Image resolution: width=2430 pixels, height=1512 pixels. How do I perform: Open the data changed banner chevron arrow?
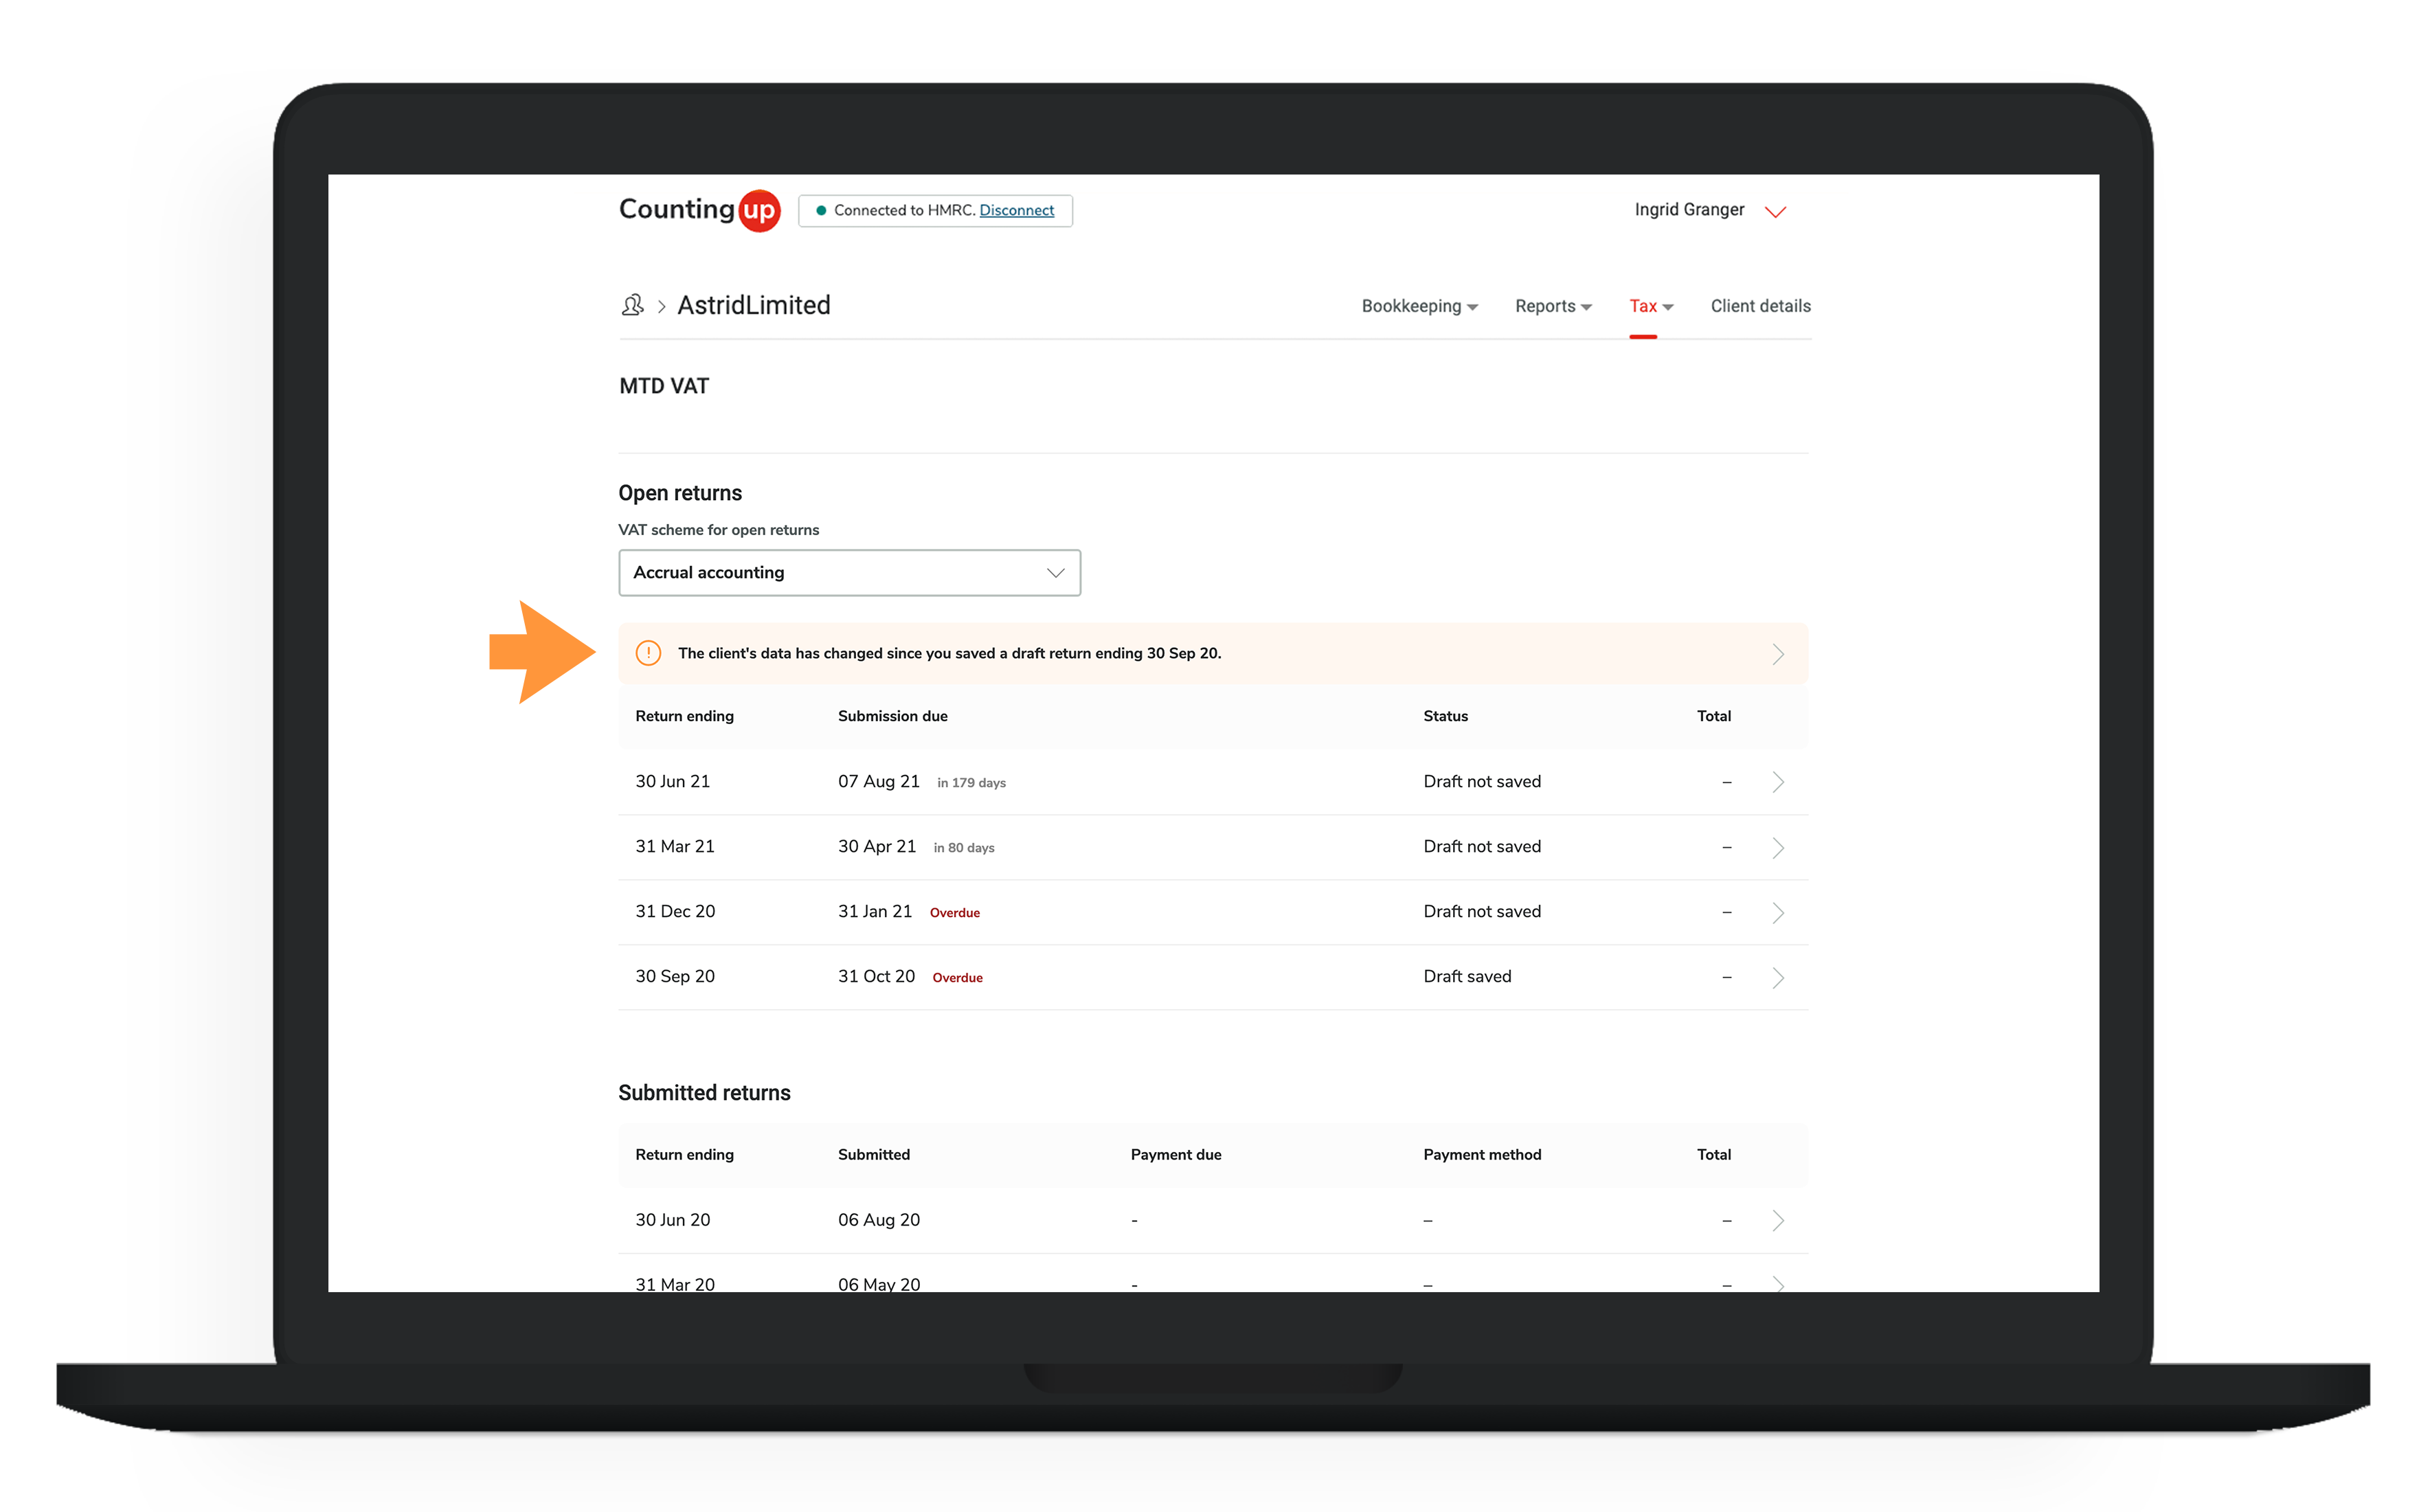[1777, 654]
